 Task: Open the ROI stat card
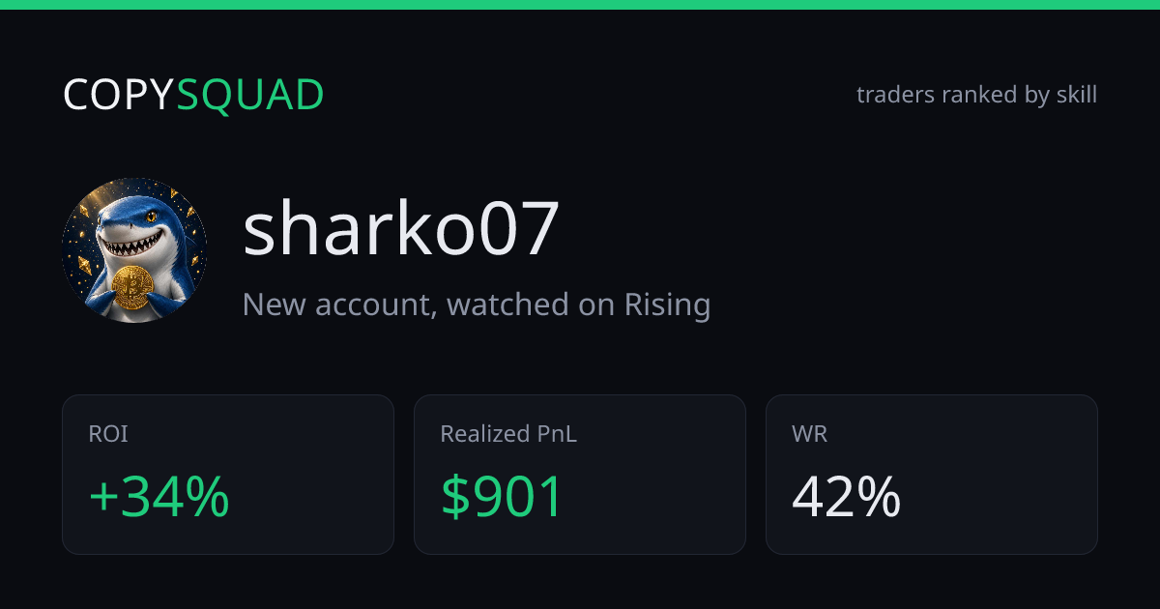pyautogui.click(x=228, y=475)
